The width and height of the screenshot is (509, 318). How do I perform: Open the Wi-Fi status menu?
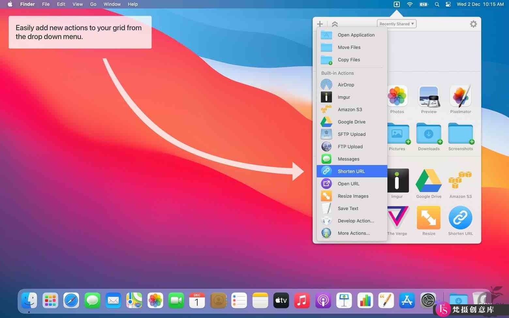[410, 4]
